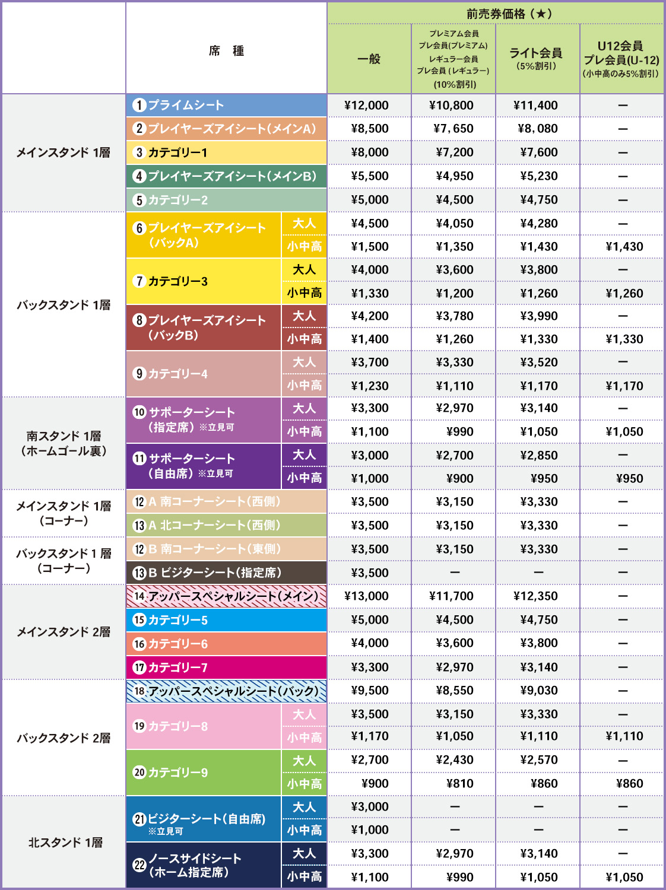This screenshot has width=666, height=890.
Task: Select the number 20 Category 9 badge
Action: click(x=139, y=773)
